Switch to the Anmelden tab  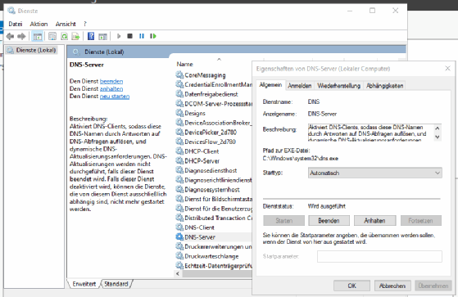coord(300,86)
